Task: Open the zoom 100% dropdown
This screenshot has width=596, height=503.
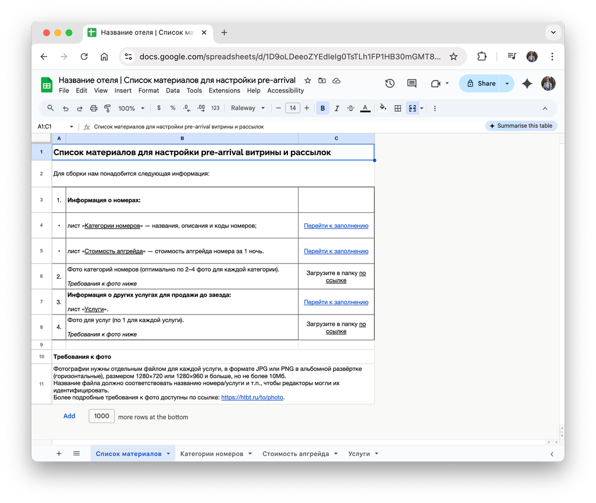Action: tap(131, 109)
